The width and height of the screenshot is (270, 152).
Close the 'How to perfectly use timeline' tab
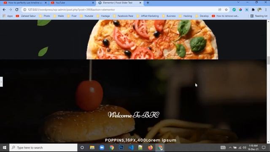pyautogui.click(x=46, y=3)
